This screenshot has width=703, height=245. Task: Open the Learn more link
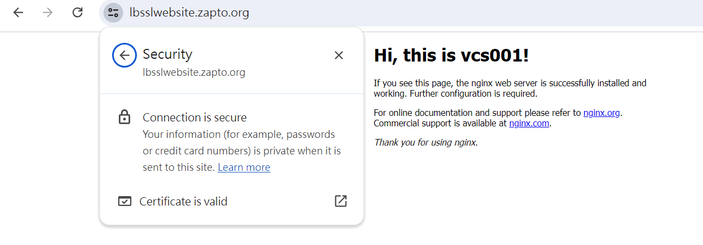tap(244, 168)
